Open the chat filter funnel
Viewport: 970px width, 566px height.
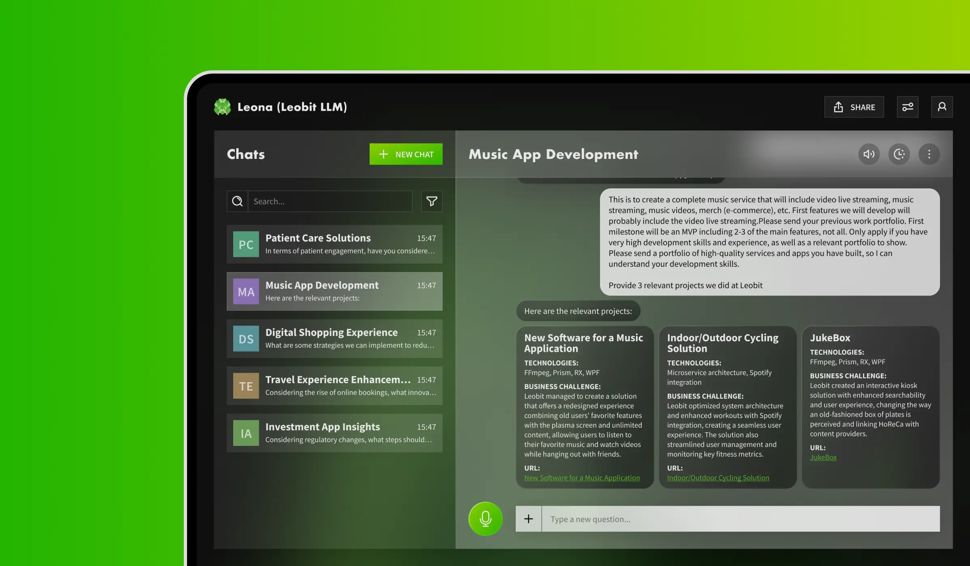click(432, 201)
